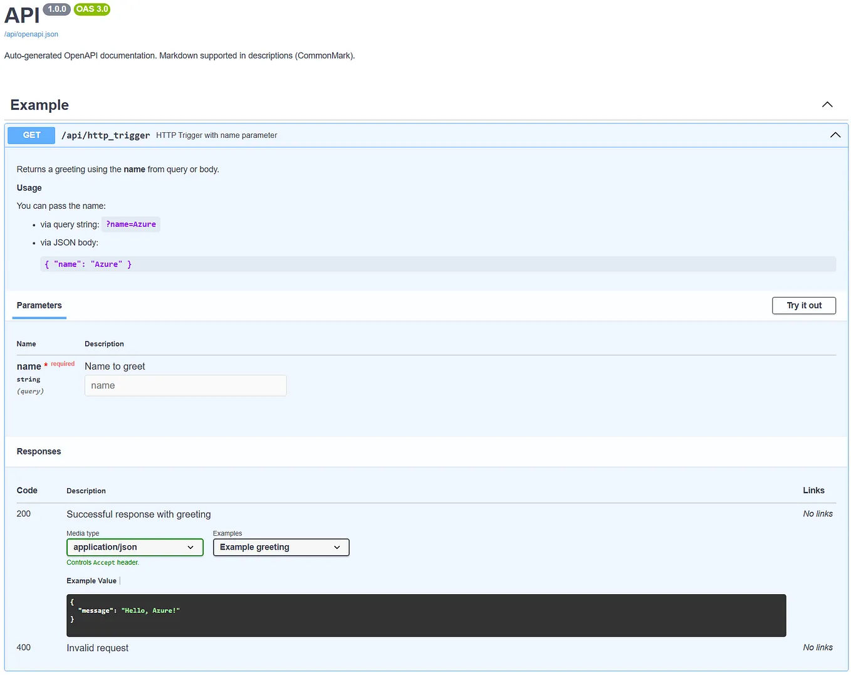This screenshot has width=851, height=675.
Task: Collapse the Example section using its chevron
Action: coord(827,105)
